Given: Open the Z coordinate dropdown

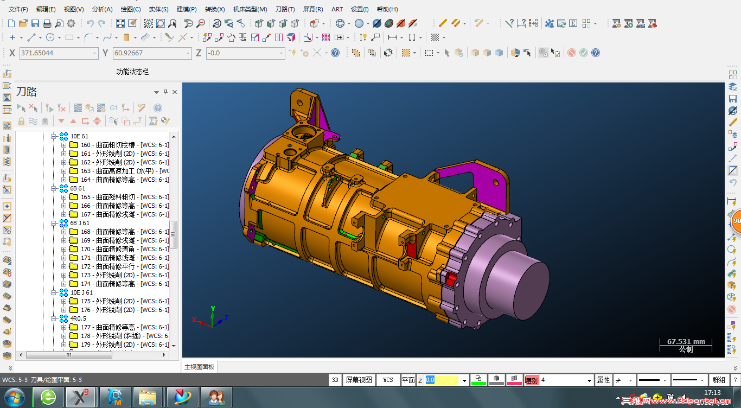Looking at the screenshot, I should [x=281, y=53].
